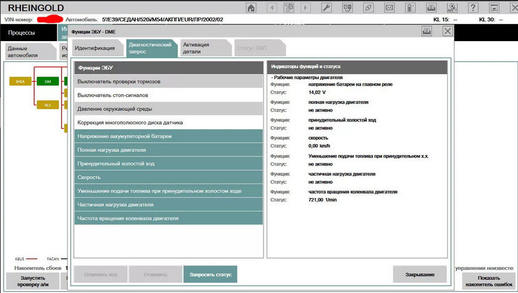The image size is (518, 293).
Task: Open the operation list icon between the arrows
Action: (289, 7)
